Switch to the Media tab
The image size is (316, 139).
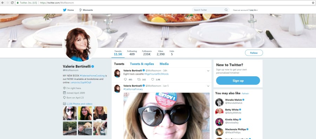(164, 64)
